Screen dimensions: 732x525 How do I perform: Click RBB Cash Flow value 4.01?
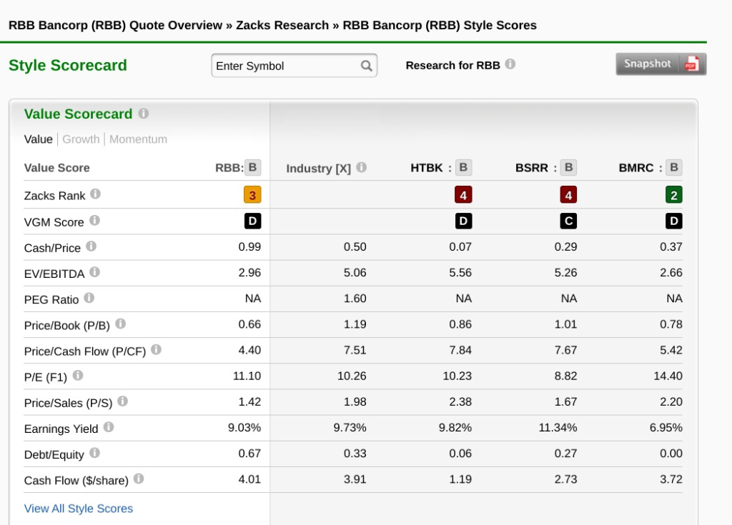(x=249, y=479)
